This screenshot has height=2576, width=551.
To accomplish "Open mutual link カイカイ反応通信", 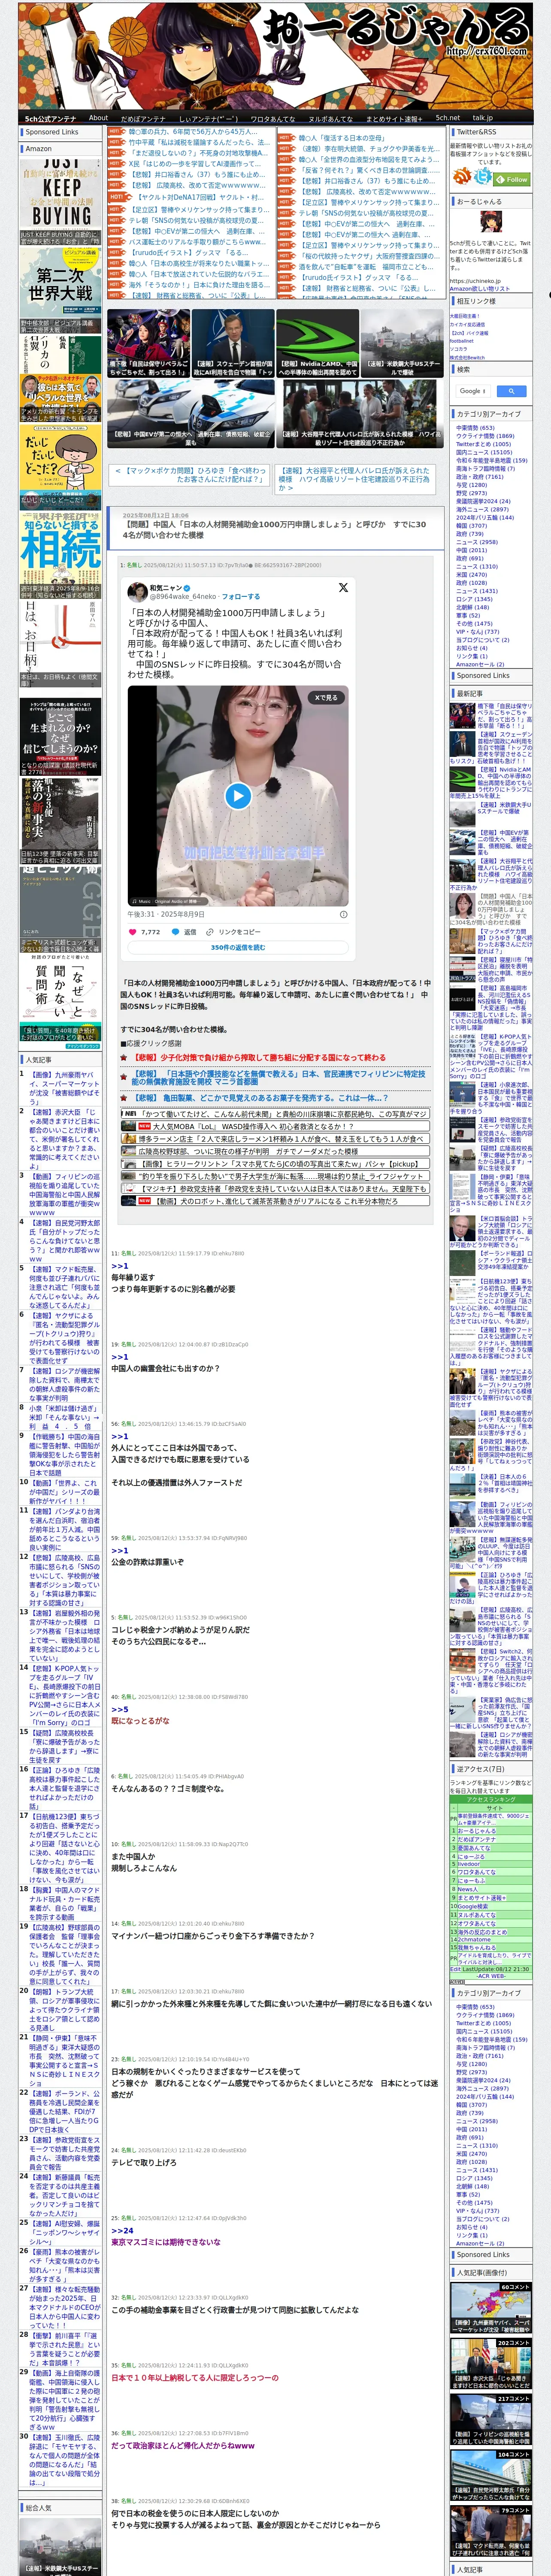I will click(467, 325).
